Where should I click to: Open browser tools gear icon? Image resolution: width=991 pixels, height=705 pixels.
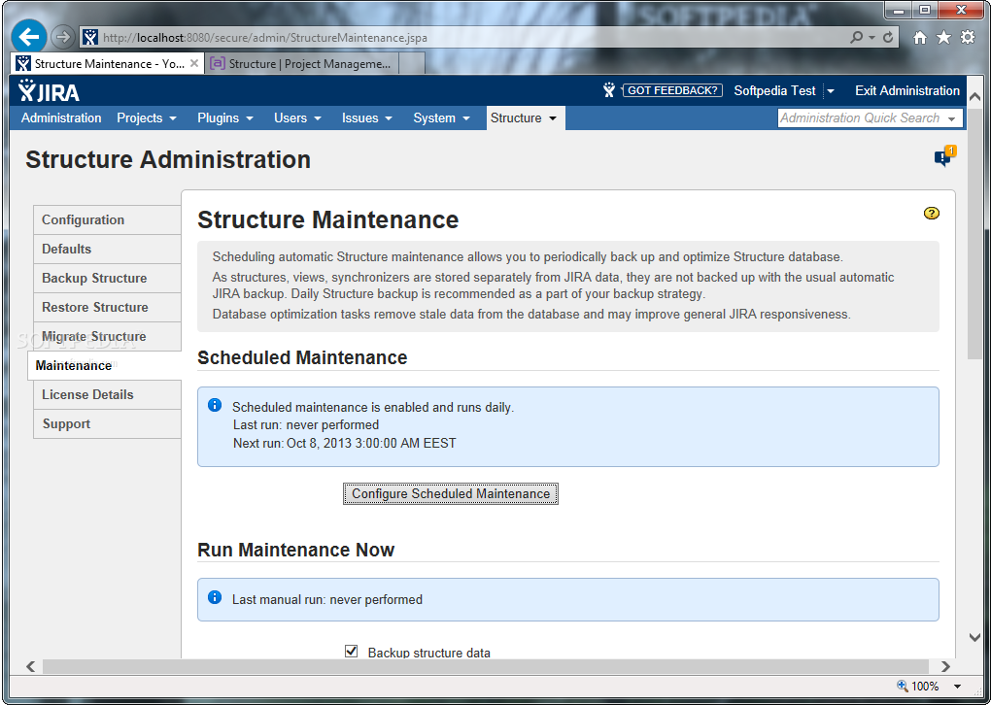(x=968, y=37)
